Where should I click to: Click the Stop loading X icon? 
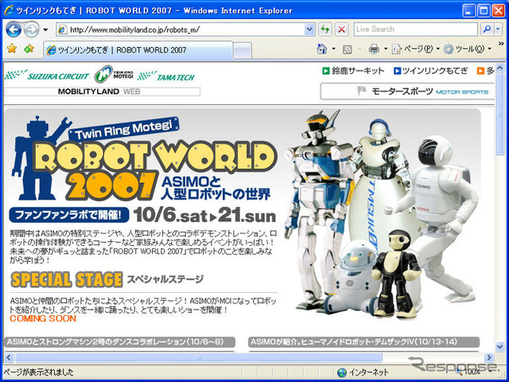341,30
